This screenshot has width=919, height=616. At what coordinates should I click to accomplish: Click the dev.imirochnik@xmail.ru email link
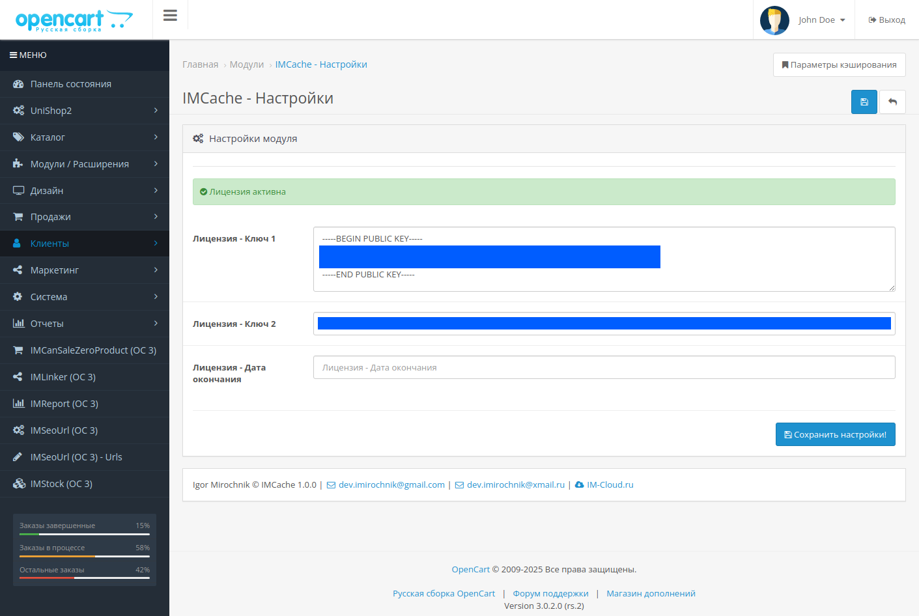coord(516,485)
